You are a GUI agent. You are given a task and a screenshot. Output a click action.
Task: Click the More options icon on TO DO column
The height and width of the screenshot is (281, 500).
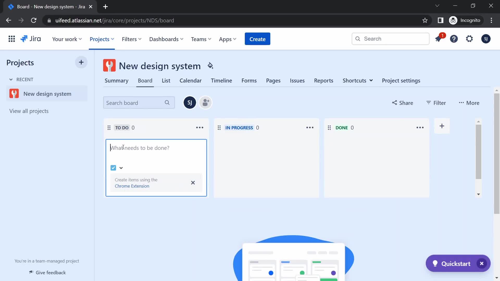(199, 127)
